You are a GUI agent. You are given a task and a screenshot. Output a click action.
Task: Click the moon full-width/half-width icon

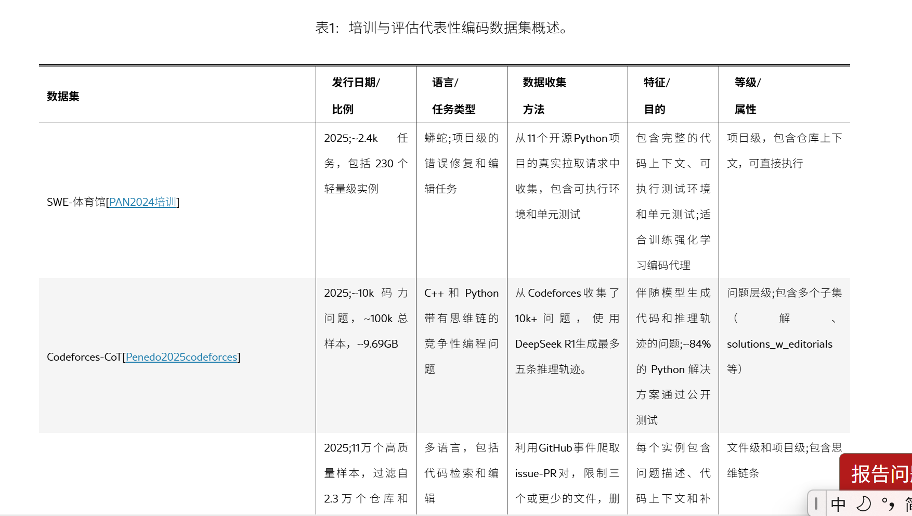click(863, 503)
